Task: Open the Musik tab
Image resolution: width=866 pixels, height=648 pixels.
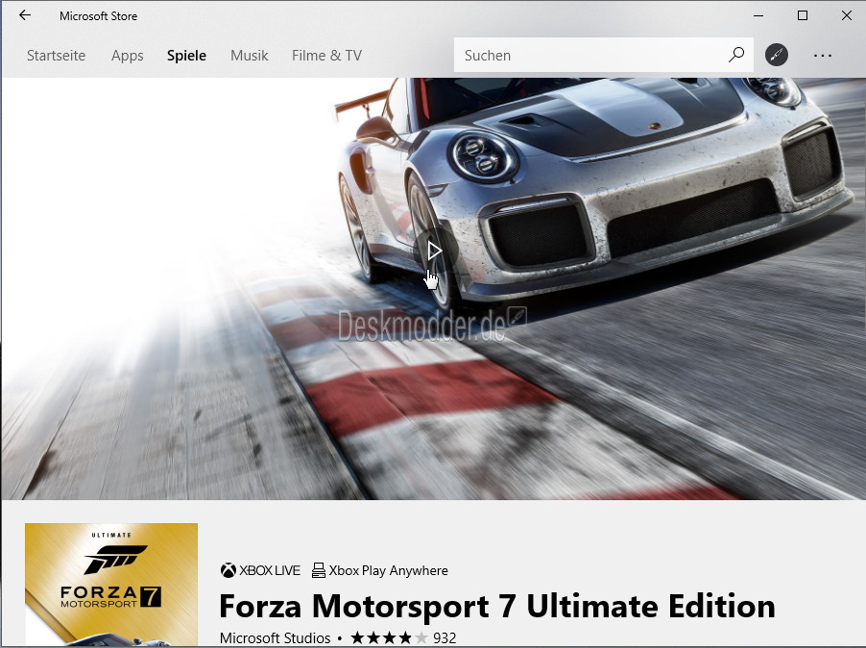Action: pyautogui.click(x=249, y=56)
